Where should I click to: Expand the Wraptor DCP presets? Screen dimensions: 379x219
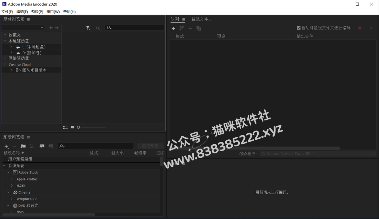(12, 199)
